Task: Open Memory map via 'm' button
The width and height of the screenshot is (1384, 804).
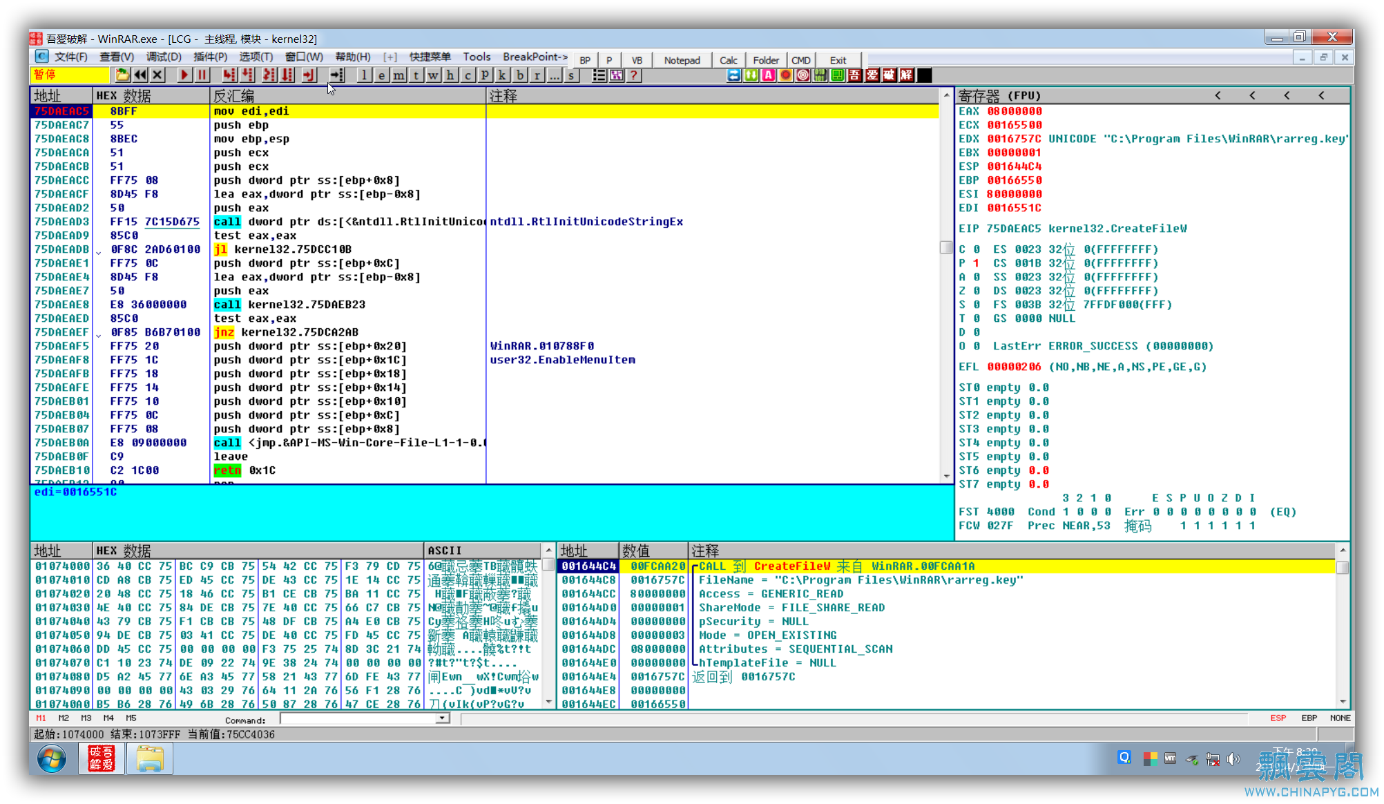Action: pos(398,75)
